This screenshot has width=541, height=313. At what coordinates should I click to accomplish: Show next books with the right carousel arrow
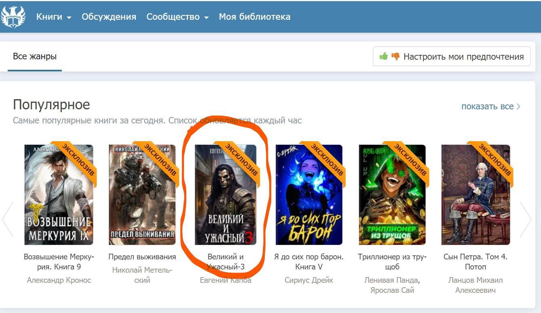coord(525,219)
